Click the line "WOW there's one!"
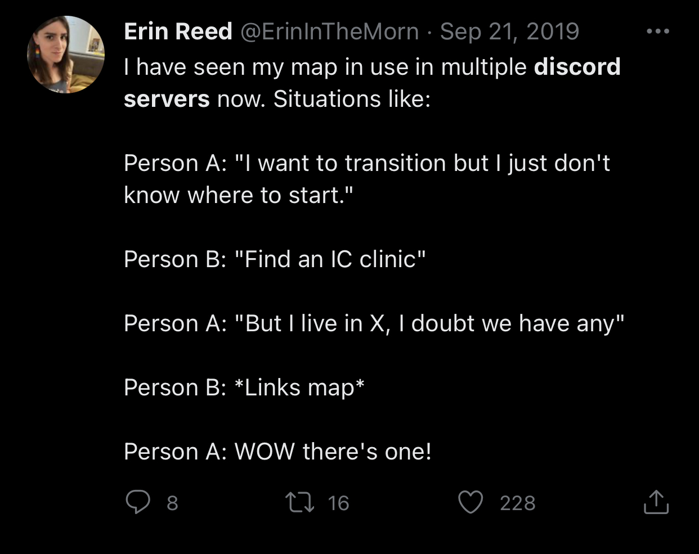Image resolution: width=699 pixels, height=554 pixels. [x=333, y=452]
